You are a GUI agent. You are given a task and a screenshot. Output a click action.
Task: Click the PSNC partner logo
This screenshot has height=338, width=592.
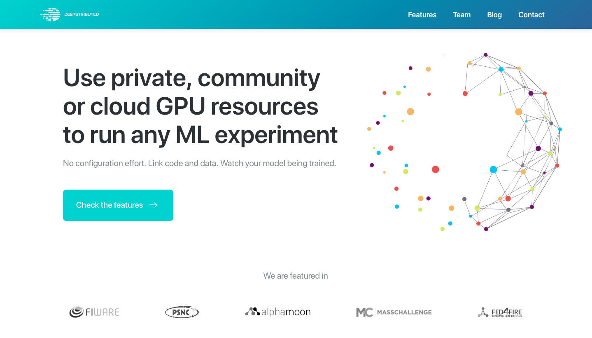182,312
